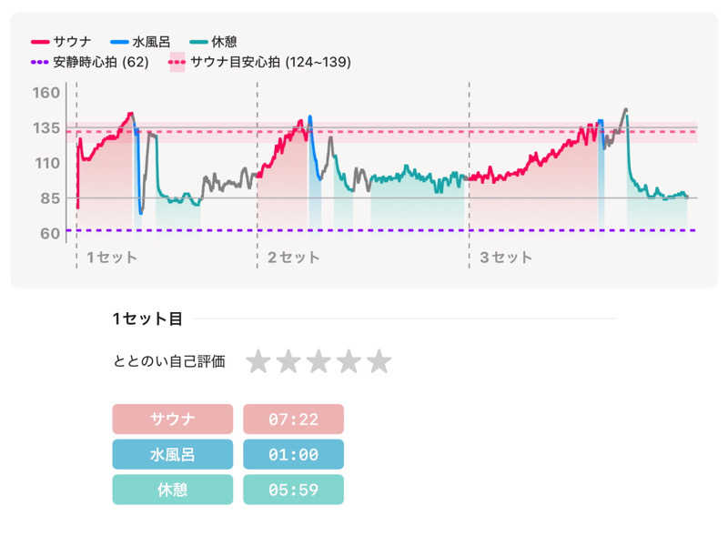Set rating to three stars

(x=318, y=361)
